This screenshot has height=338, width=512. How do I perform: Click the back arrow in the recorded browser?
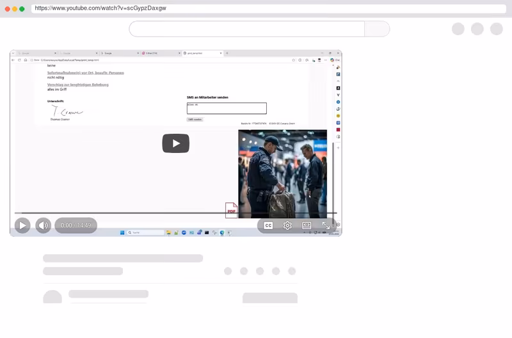coord(13,60)
